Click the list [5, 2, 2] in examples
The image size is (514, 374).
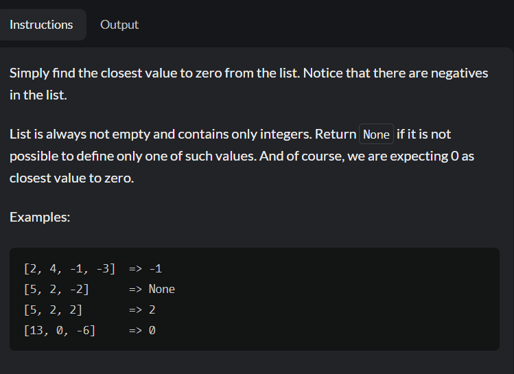pyautogui.click(x=53, y=309)
